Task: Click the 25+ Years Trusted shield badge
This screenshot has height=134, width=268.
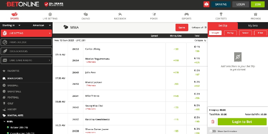Action: [x=54, y=4]
